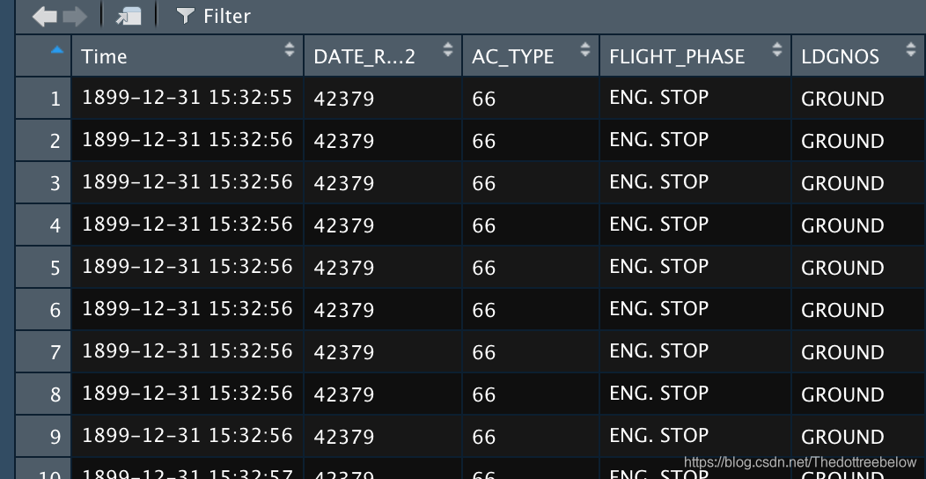Select the 66 cell in row 9
Image resolution: width=926 pixels, height=479 pixels.
(x=531, y=436)
